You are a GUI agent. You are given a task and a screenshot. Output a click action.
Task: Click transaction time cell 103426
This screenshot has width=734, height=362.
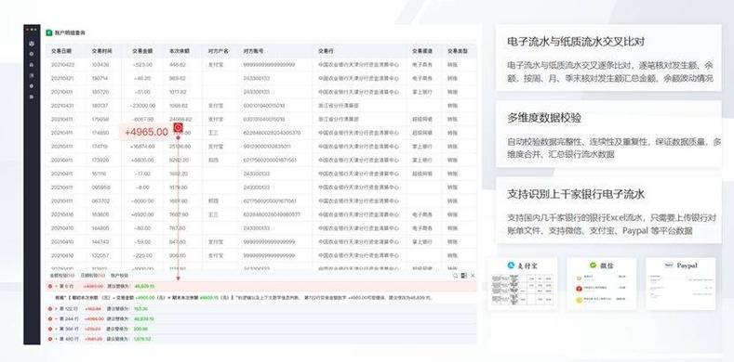pyautogui.click(x=100, y=64)
